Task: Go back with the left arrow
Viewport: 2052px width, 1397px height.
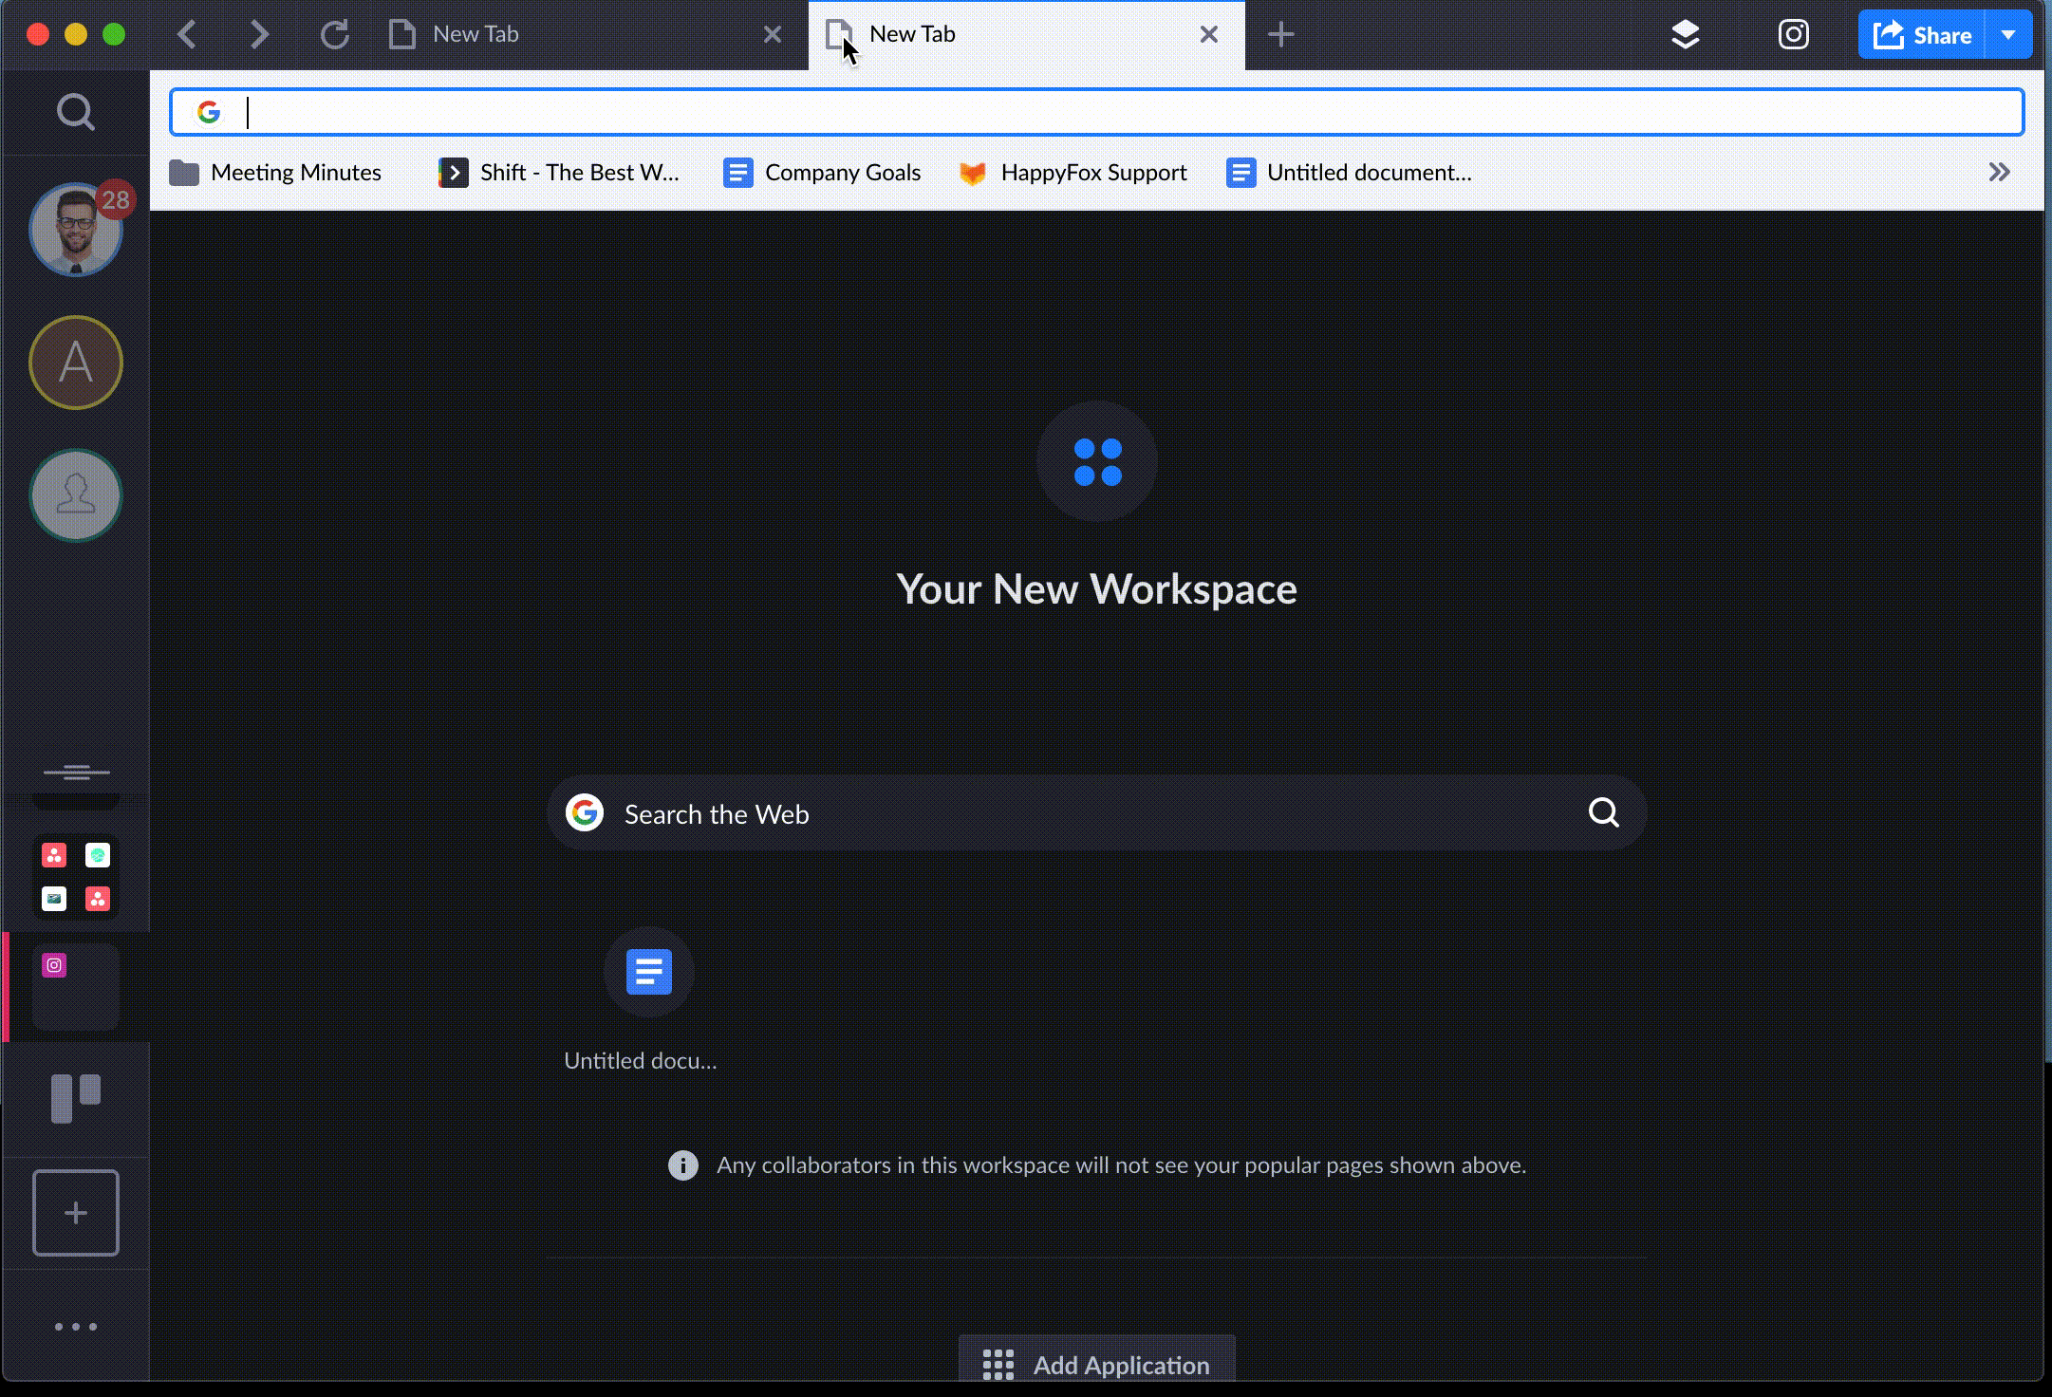Action: pos(187,35)
